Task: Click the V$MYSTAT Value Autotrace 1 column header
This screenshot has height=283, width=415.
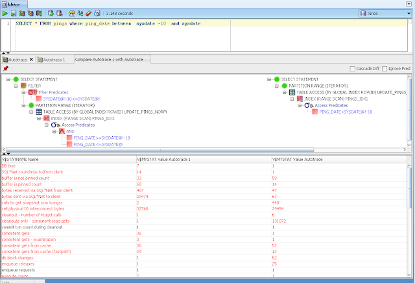Action: click(x=204, y=159)
